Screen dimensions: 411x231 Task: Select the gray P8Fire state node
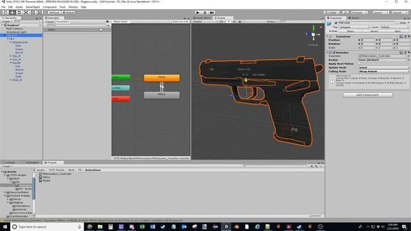pyautogui.click(x=162, y=95)
